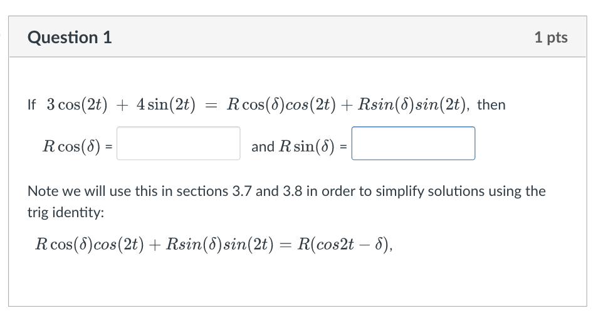Click the word 'If' starting the question
This screenshot has height=328, width=613.
pos(31,105)
